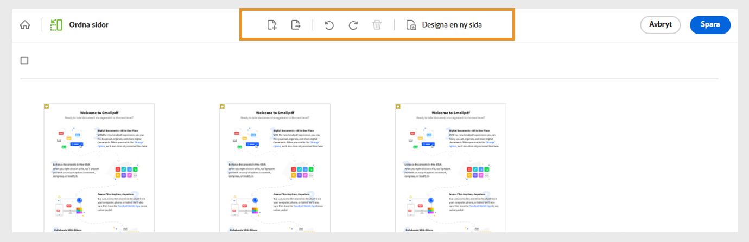Select the third page thumbnail
Image resolution: width=749 pixels, height=242 pixels.
pyautogui.click(x=451, y=168)
